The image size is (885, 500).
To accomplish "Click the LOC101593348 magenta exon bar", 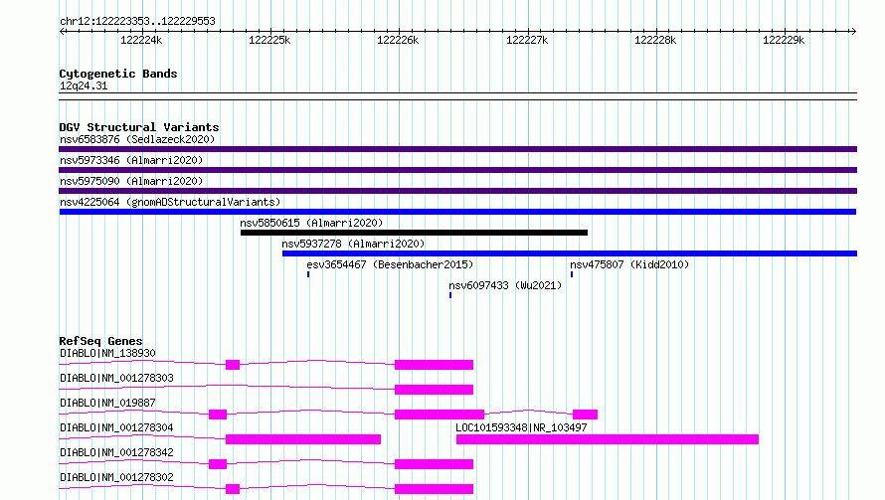I will tap(608, 439).
